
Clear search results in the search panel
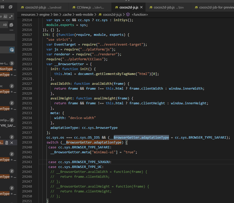[2, 7]
